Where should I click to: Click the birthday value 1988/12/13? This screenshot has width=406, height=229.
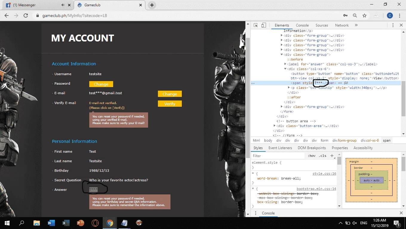pyautogui.click(x=99, y=171)
